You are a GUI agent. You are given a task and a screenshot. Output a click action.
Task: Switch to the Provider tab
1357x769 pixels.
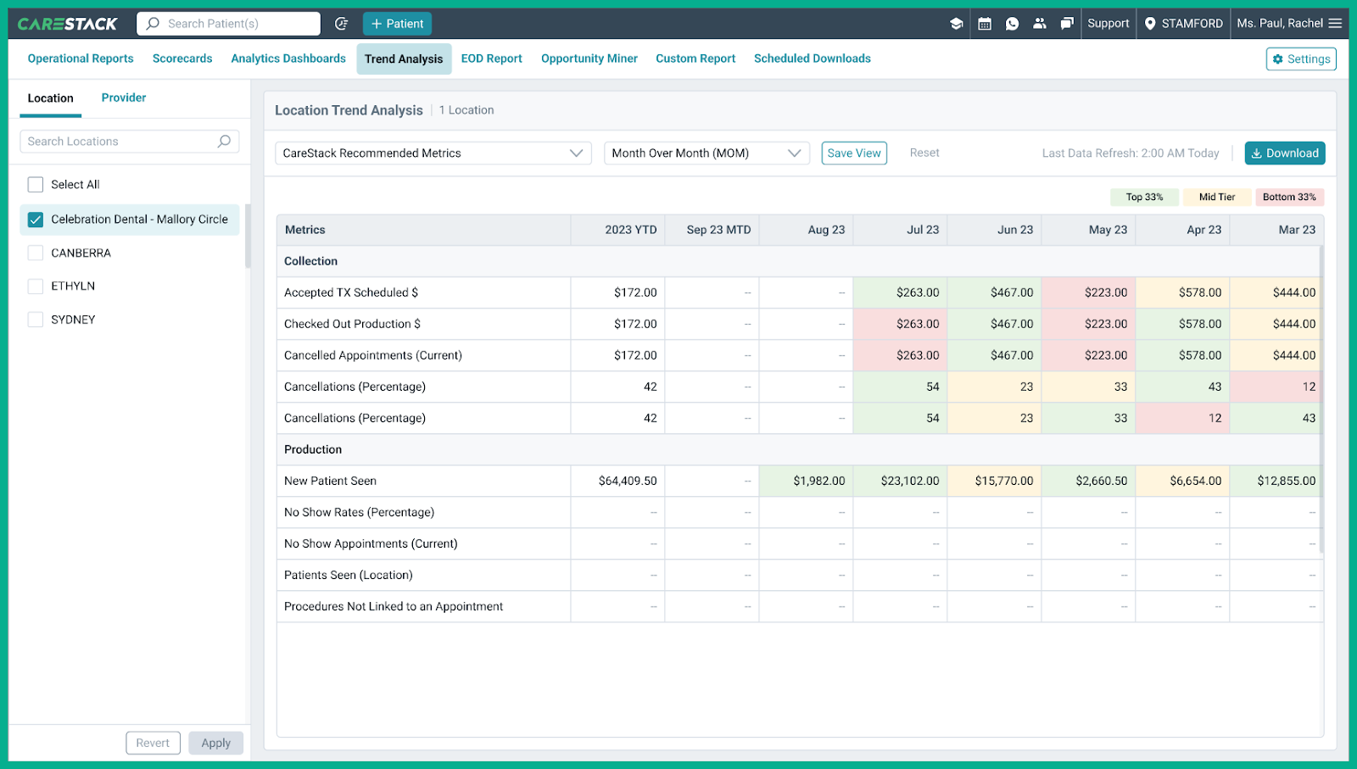pyautogui.click(x=123, y=98)
